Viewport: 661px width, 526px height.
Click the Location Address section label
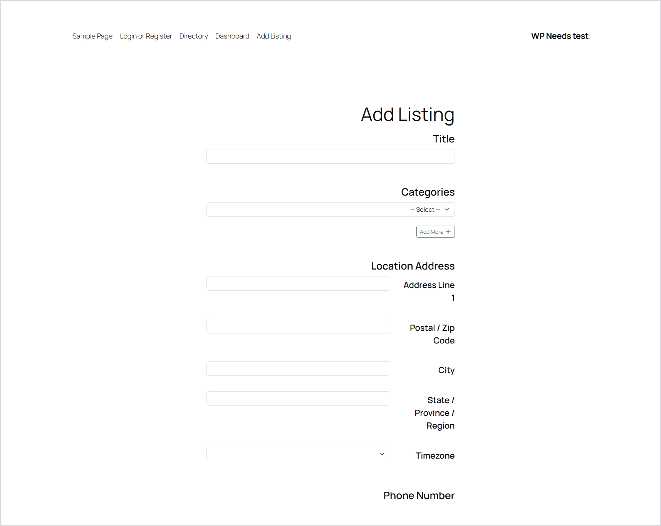pyautogui.click(x=413, y=266)
